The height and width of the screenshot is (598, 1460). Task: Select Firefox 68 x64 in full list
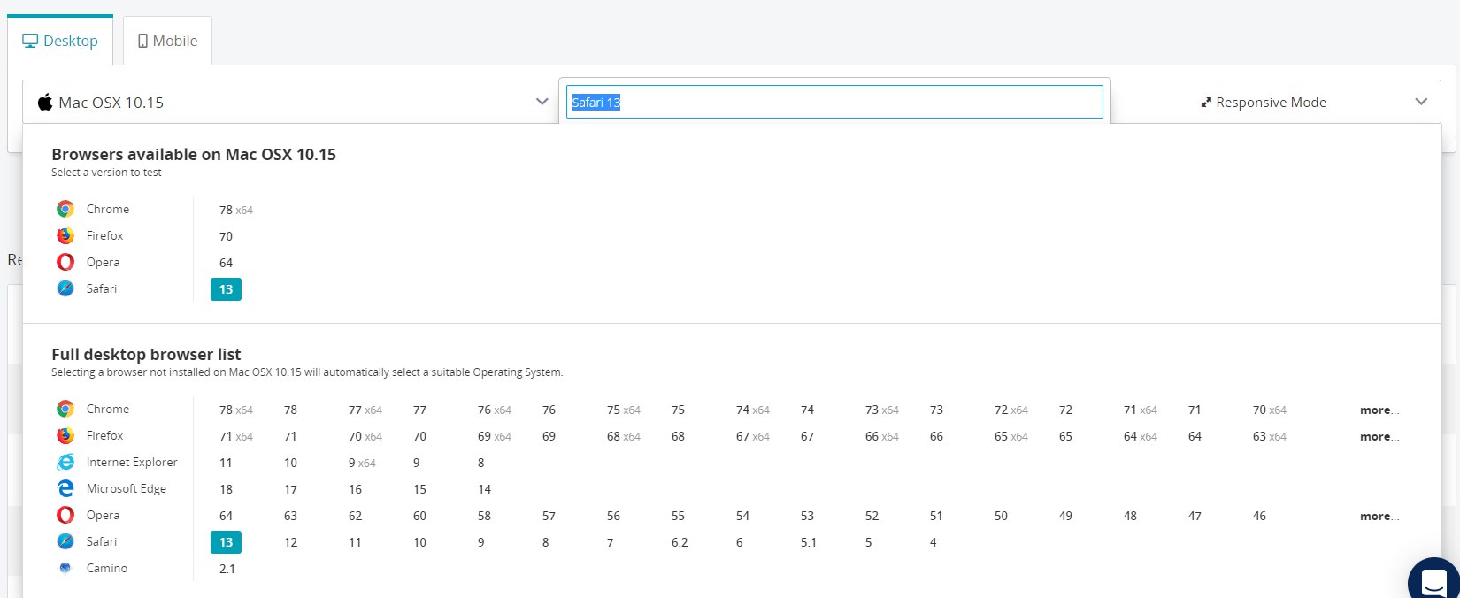(x=624, y=436)
